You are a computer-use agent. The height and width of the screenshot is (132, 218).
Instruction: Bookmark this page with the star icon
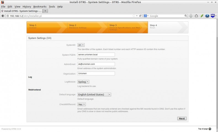click(x=134, y=16)
